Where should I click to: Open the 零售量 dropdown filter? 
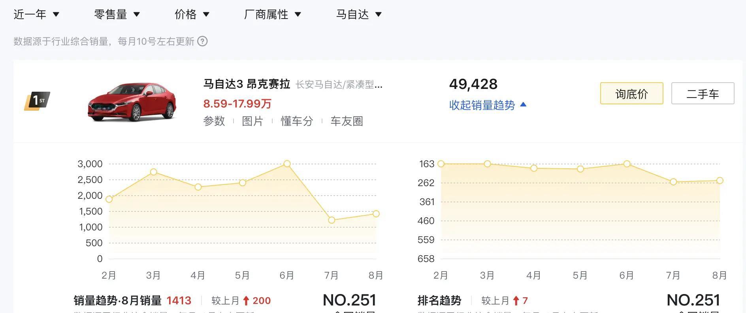(117, 15)
